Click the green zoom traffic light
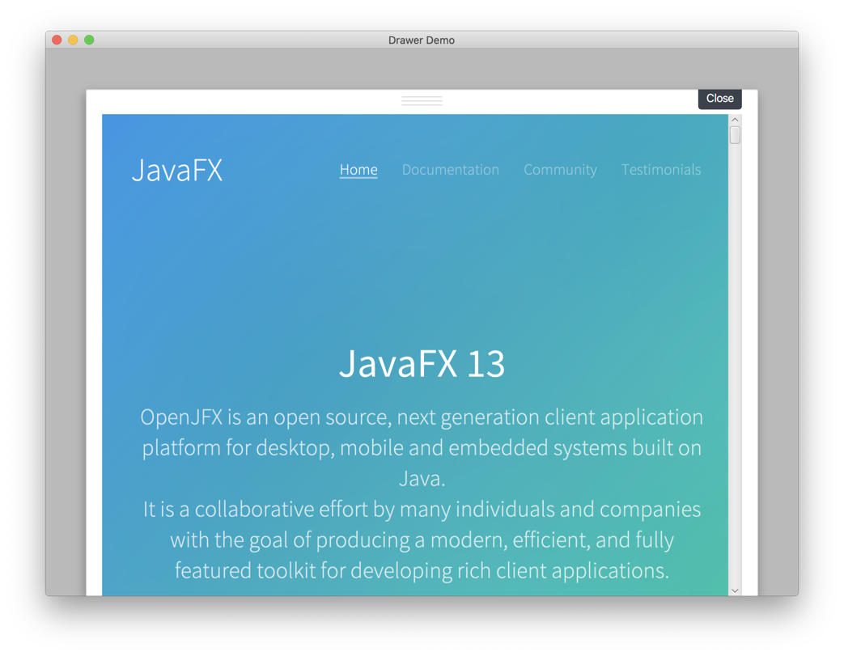 coord(87,38)
